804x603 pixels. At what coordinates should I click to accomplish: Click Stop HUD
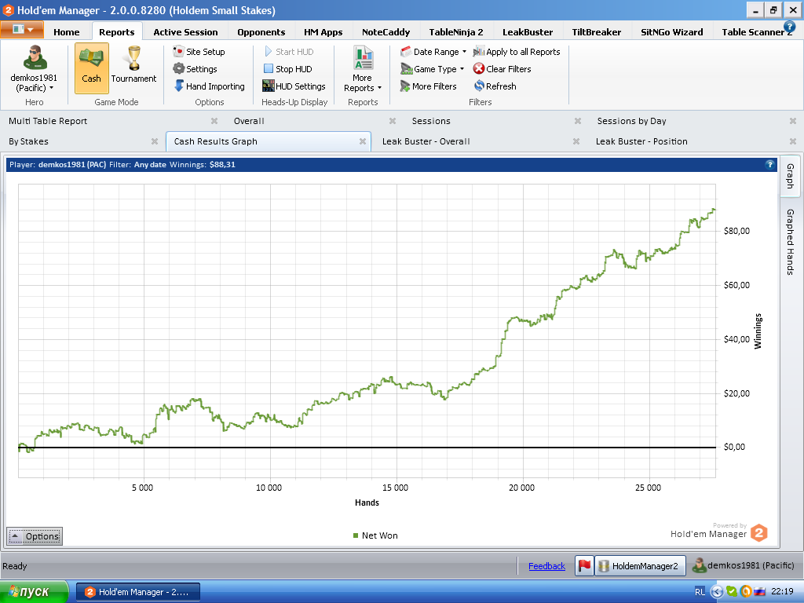click(287, 69)
